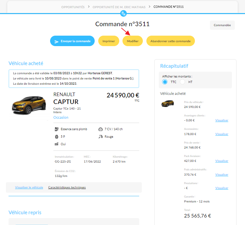The height and width of the screenshot is (225, 245).
Task: View Accessoires details via Visualiser
Action: coord(222,134)
